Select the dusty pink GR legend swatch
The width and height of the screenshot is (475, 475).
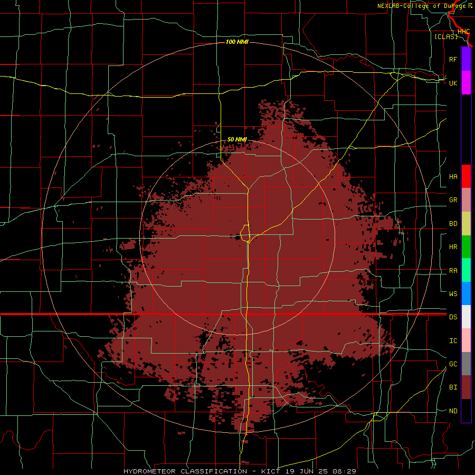point(466,200)
